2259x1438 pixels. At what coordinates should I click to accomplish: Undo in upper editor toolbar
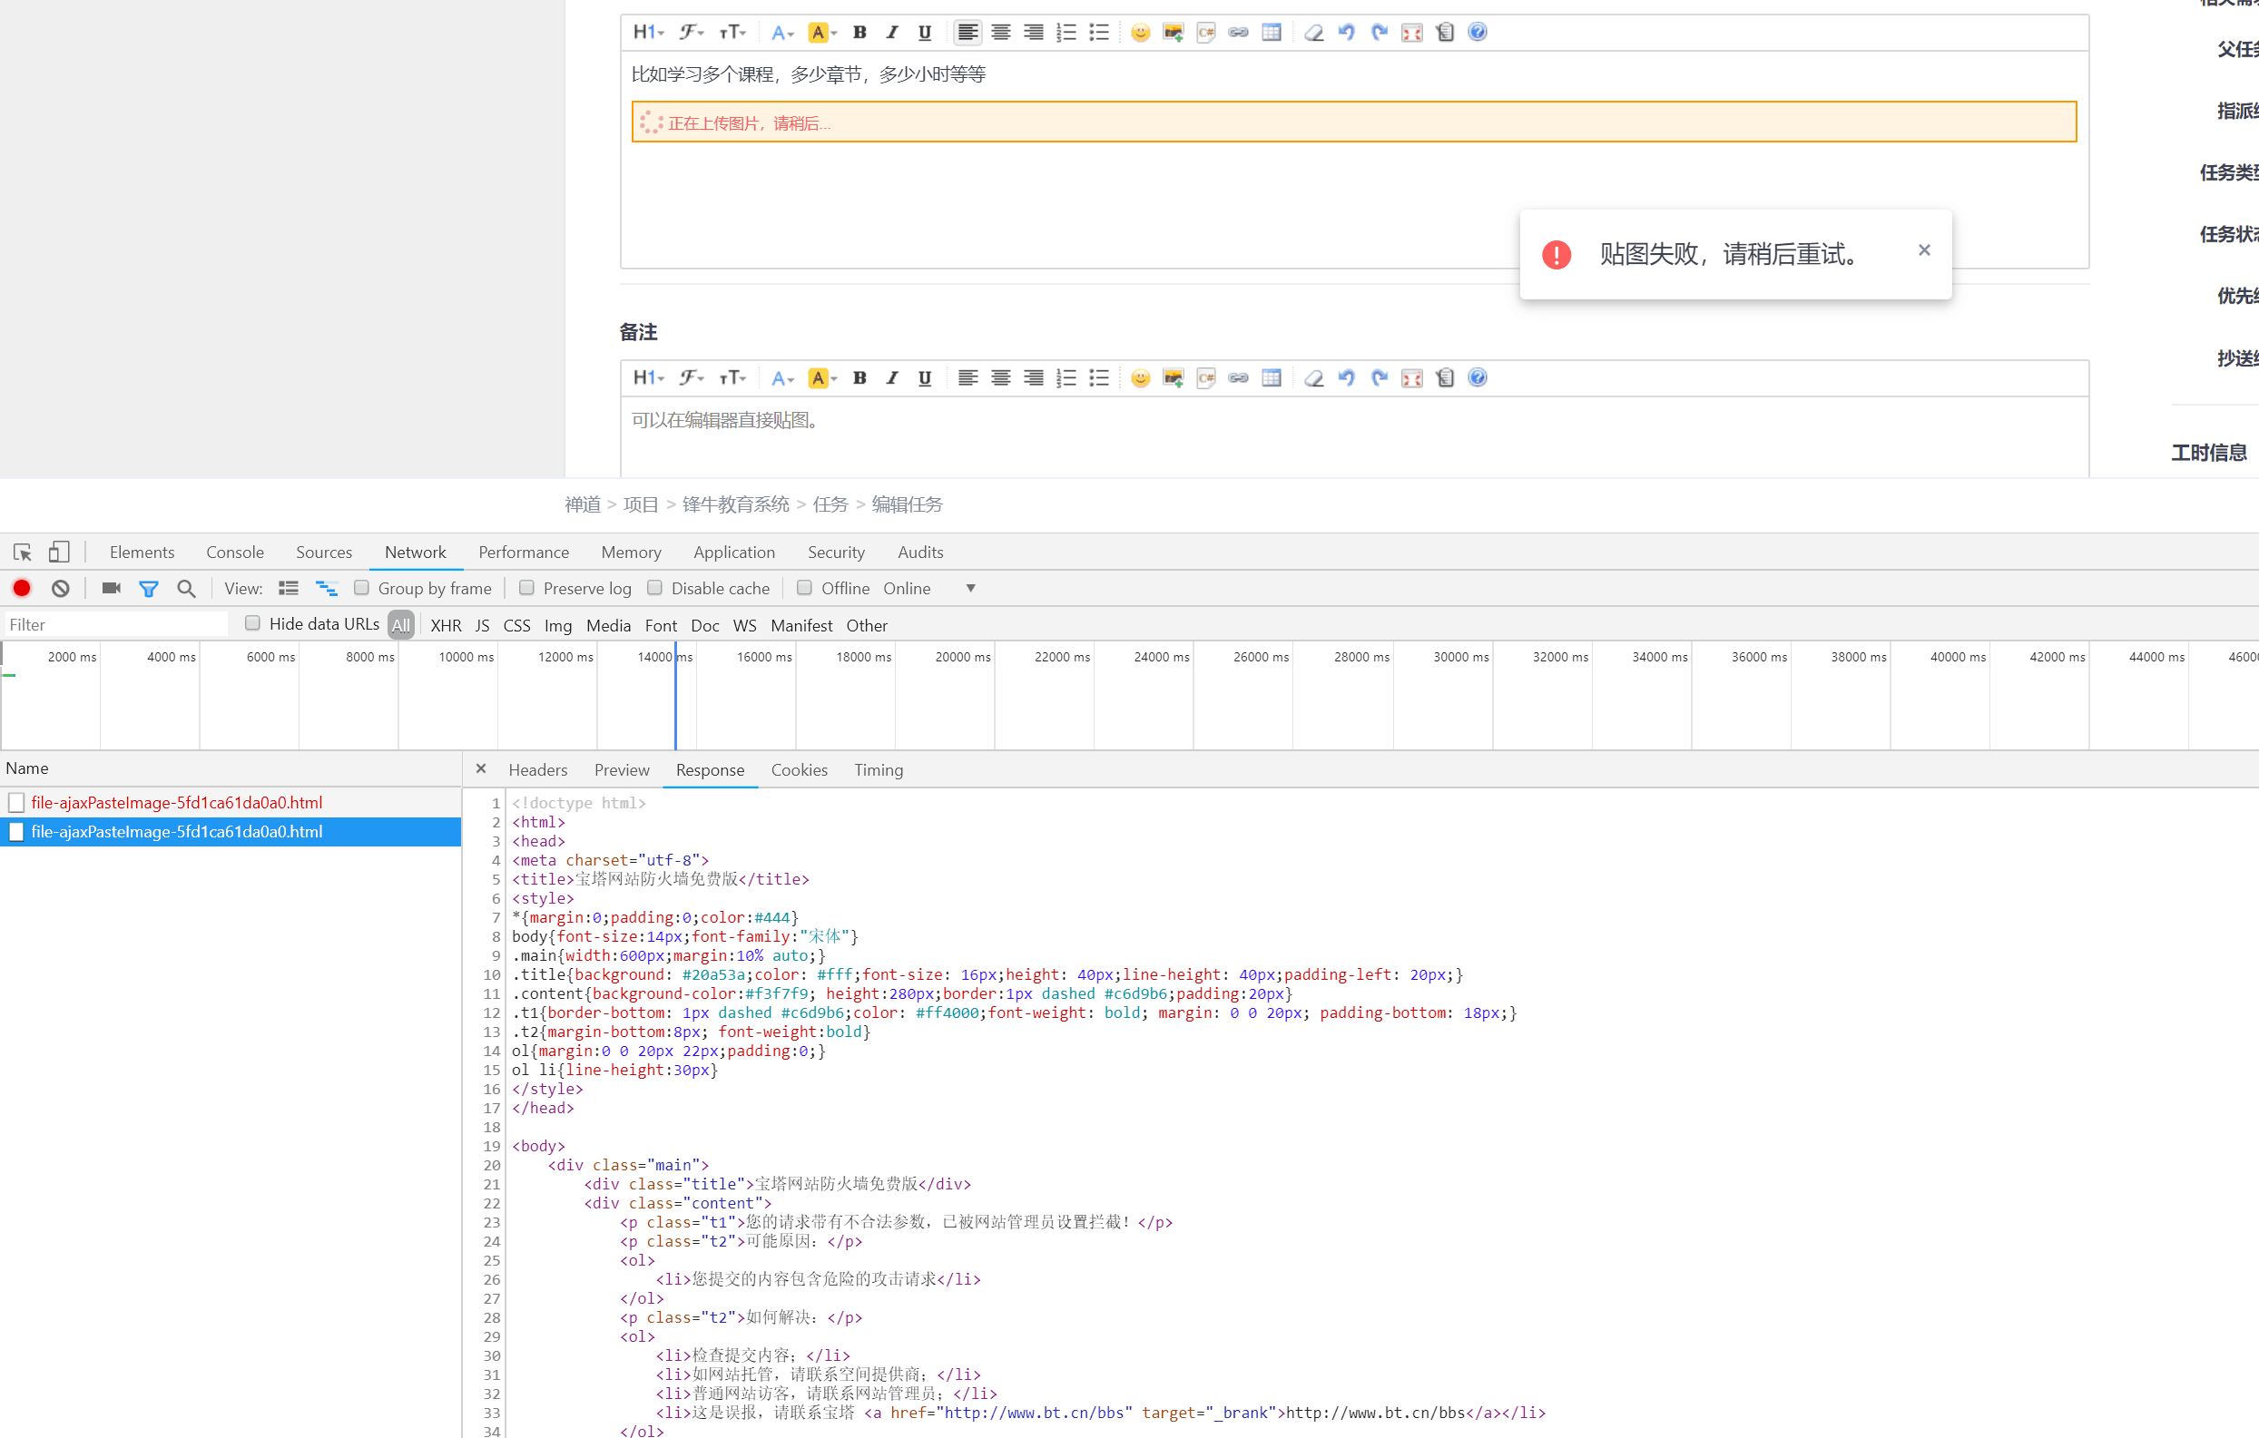pos(1347,33)
